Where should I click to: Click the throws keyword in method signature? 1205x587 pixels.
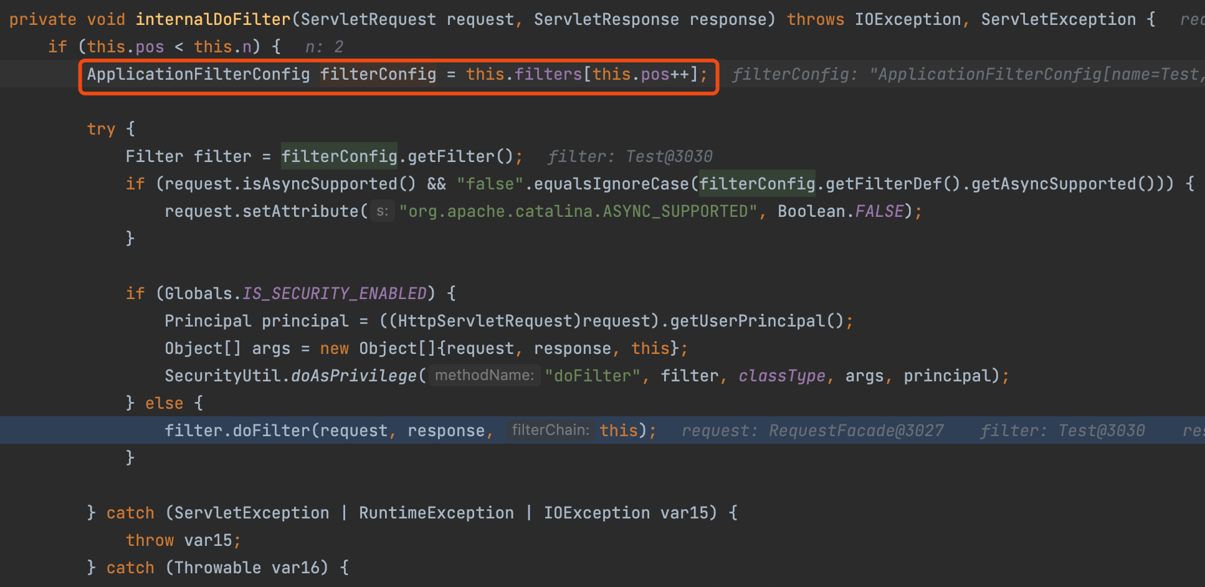coord(816,19)
